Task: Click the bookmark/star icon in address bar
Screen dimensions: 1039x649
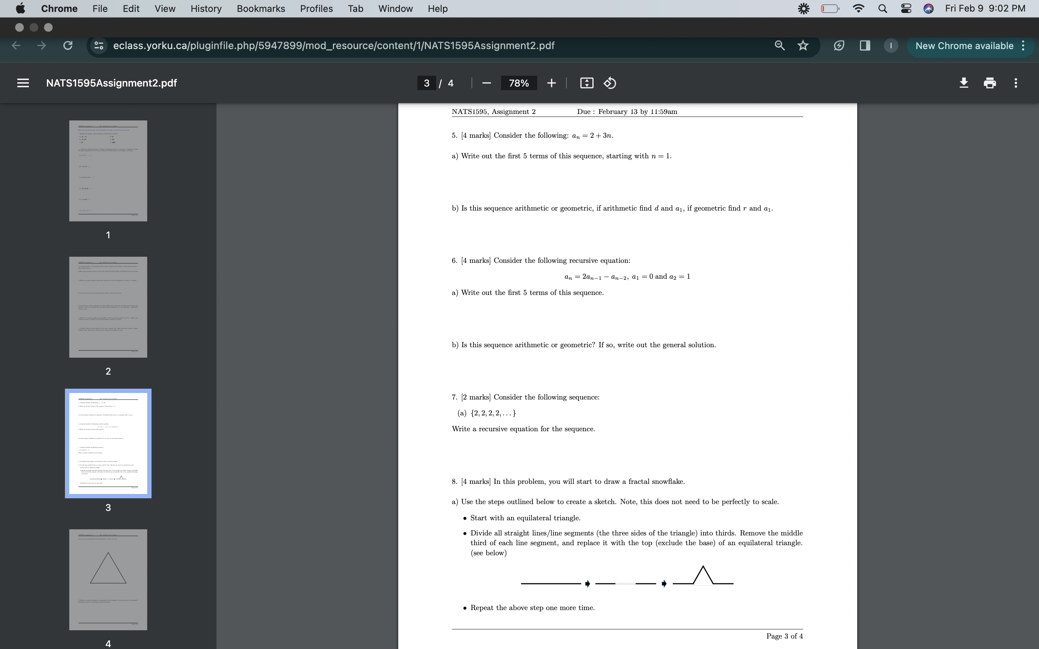Action: (x=803, y=45)
